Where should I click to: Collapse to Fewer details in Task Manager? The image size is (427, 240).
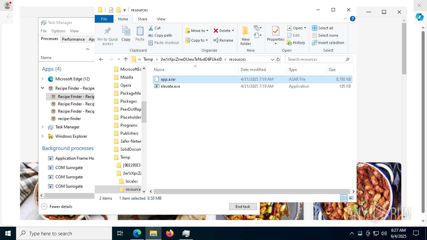click(57, 207)
